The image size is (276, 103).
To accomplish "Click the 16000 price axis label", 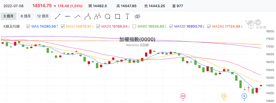I will 270,62.
